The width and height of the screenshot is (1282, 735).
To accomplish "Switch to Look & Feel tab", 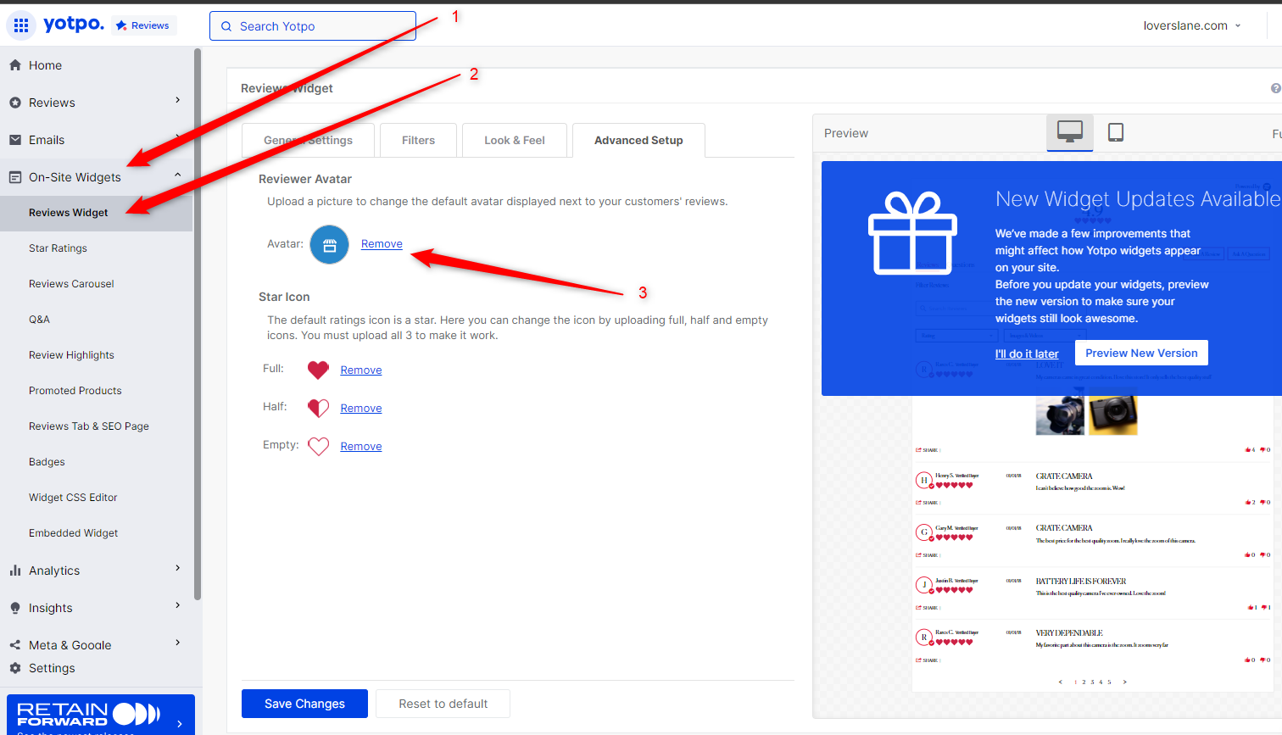I will (x=515, y=141).
